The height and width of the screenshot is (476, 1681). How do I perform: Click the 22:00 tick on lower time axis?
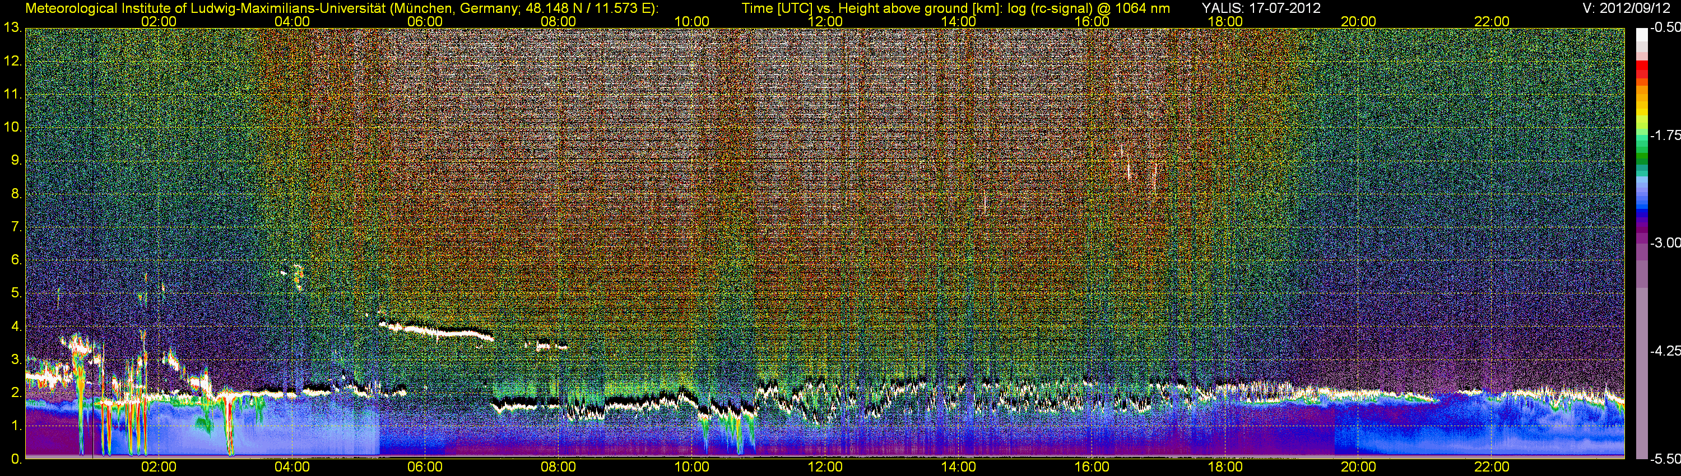(1492, 467)
